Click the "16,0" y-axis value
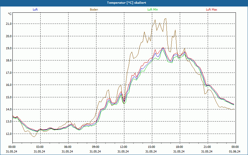 pyautogui.click(x=9, y=85)
